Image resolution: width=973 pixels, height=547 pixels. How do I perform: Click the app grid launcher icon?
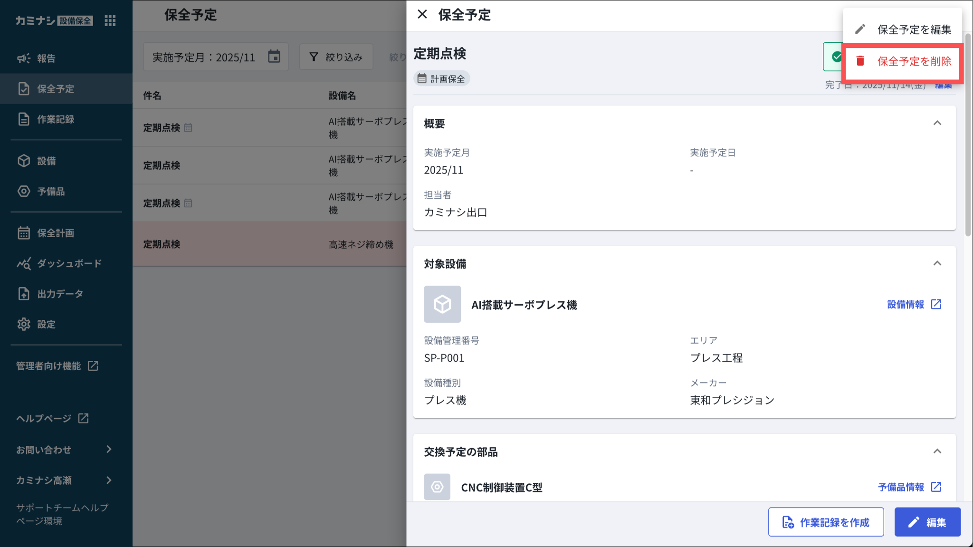[110, 20]
